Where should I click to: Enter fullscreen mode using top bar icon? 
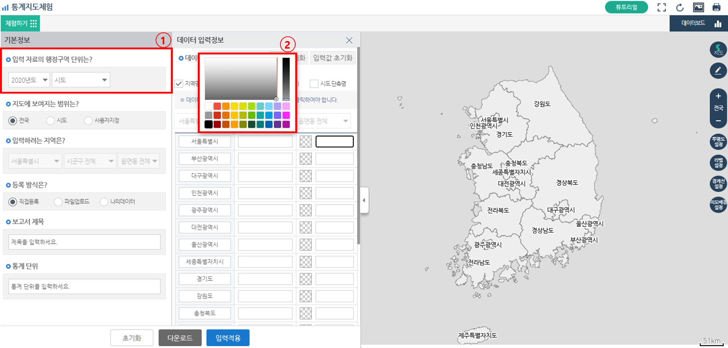click(x=661, y=7)
